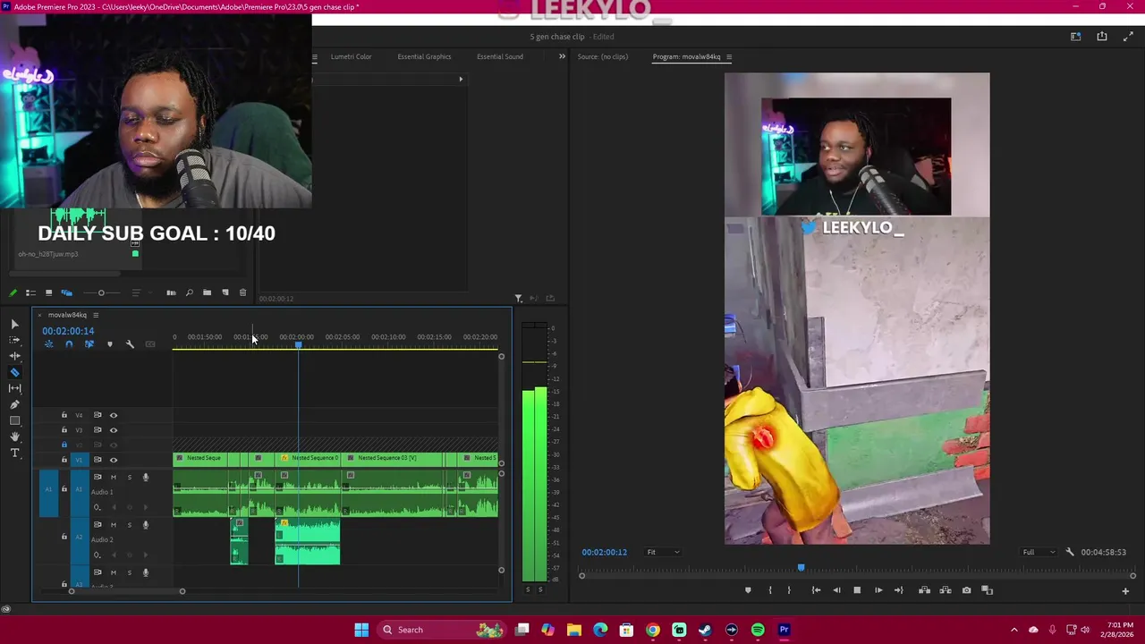1145x644 pixels.
Task: Open Lumetri panel options menu icon
Action: tap(314, 57)
